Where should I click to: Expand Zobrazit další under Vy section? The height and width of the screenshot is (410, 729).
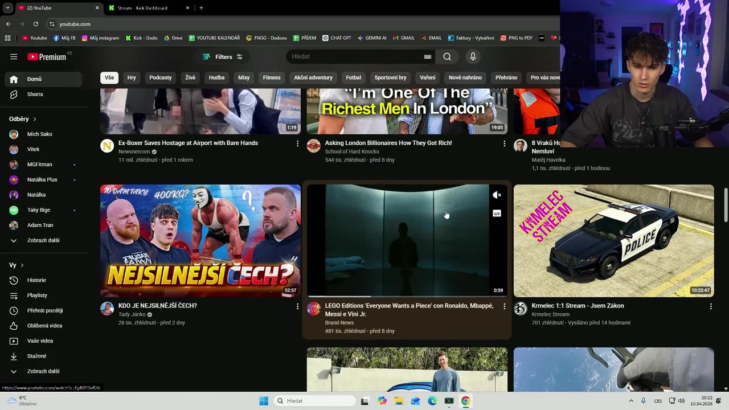43,371
